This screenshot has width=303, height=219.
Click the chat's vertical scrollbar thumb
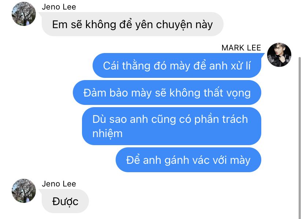pyautogui.click(x=299, y=138)
